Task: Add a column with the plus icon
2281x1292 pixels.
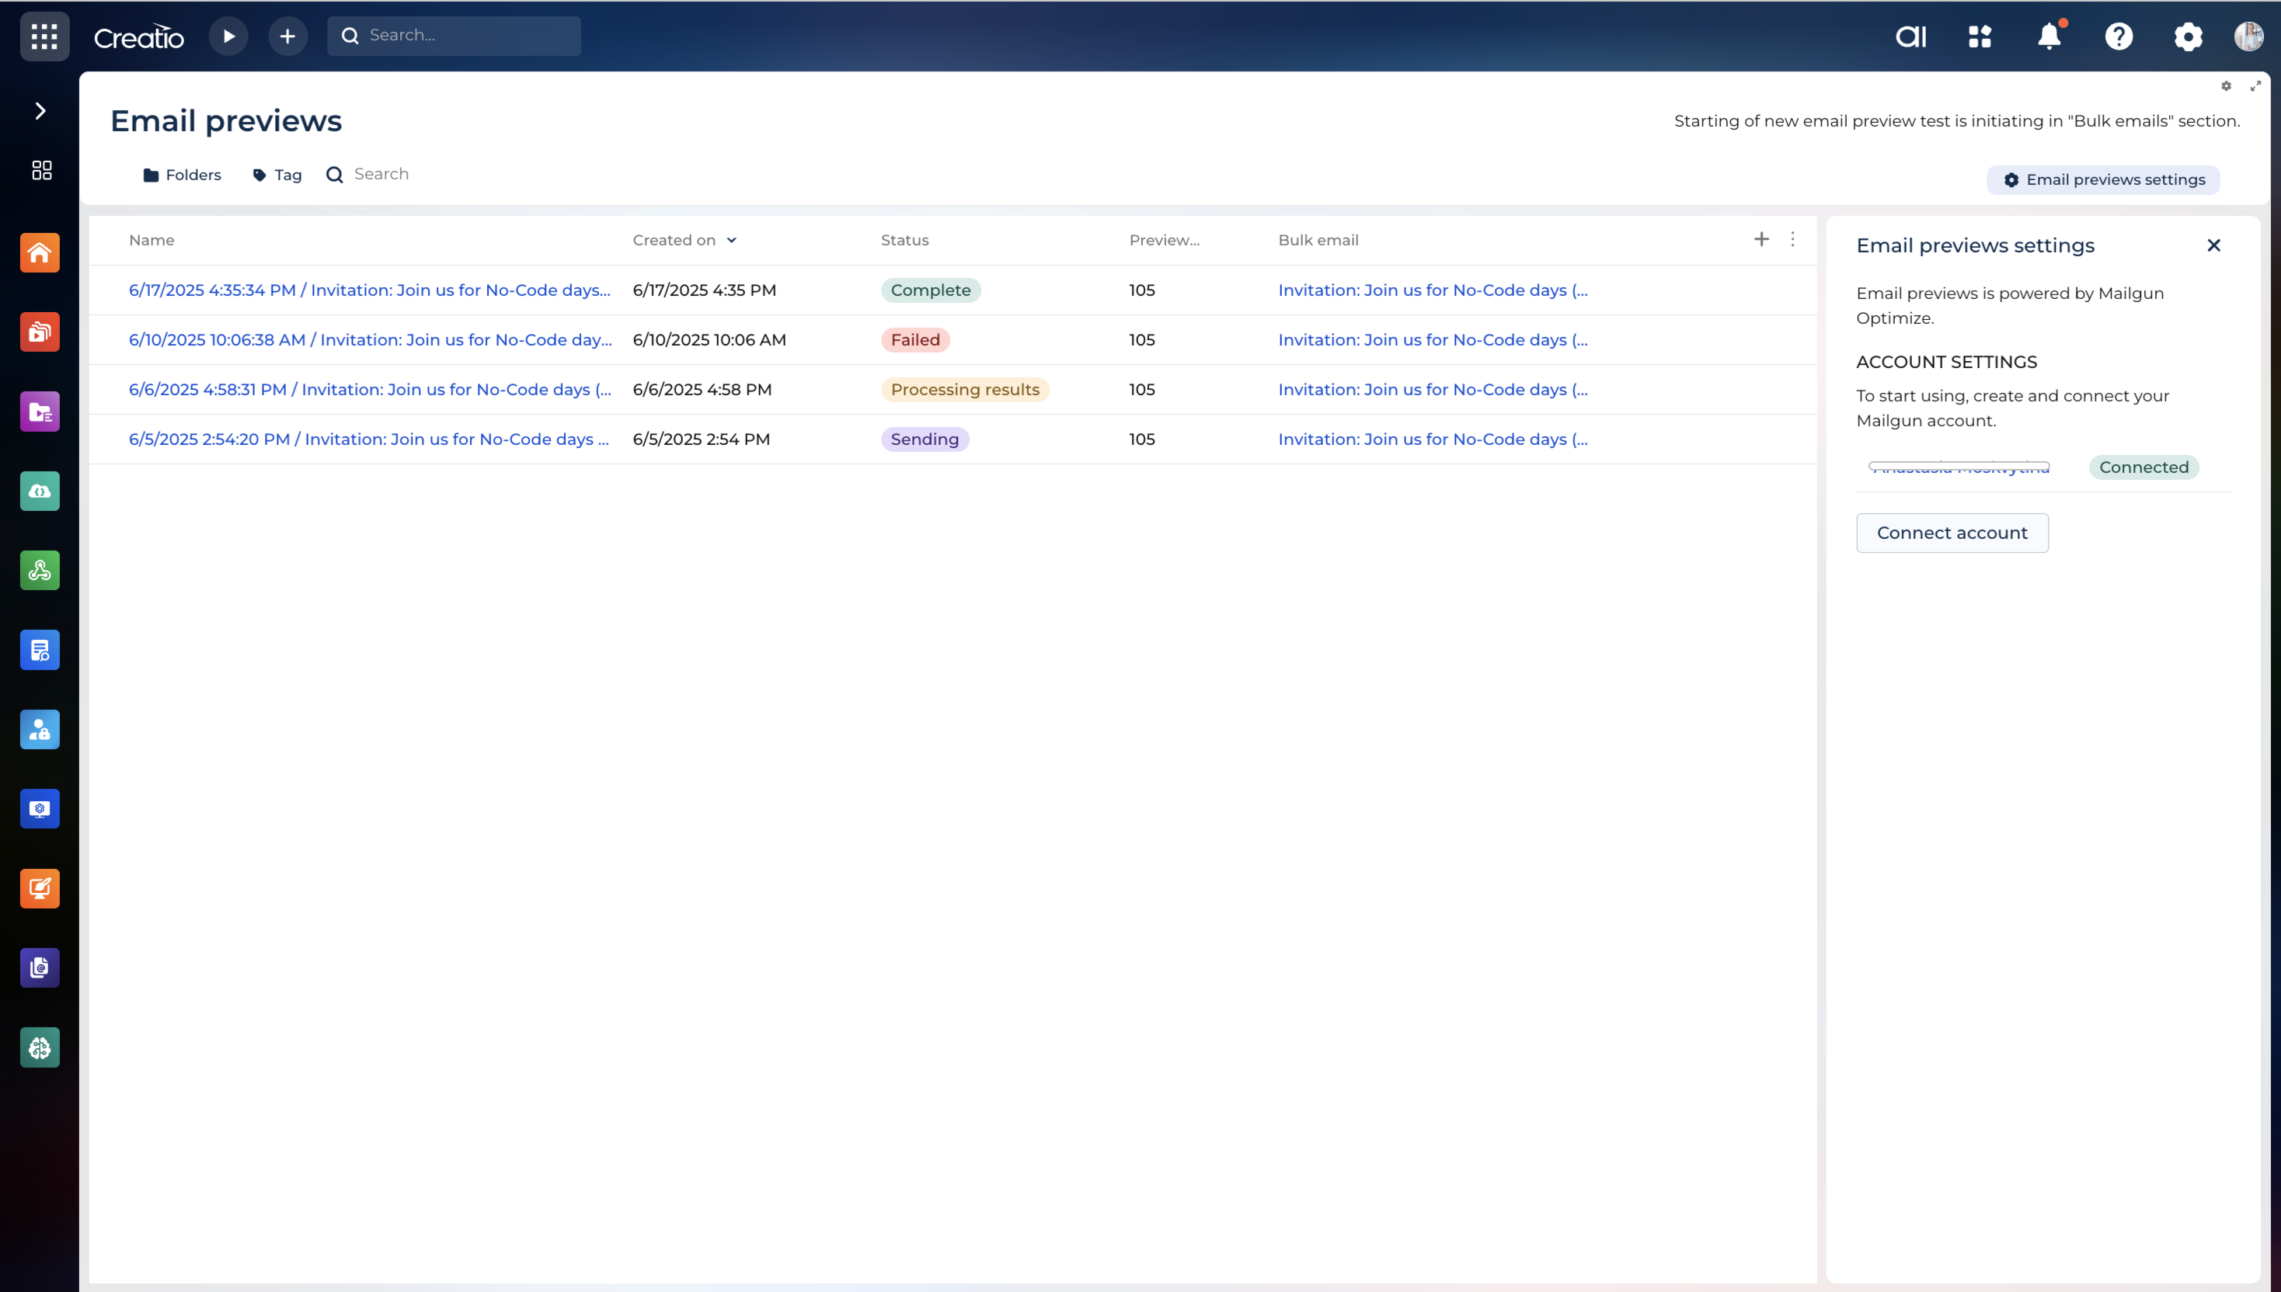Action: 1761,240
